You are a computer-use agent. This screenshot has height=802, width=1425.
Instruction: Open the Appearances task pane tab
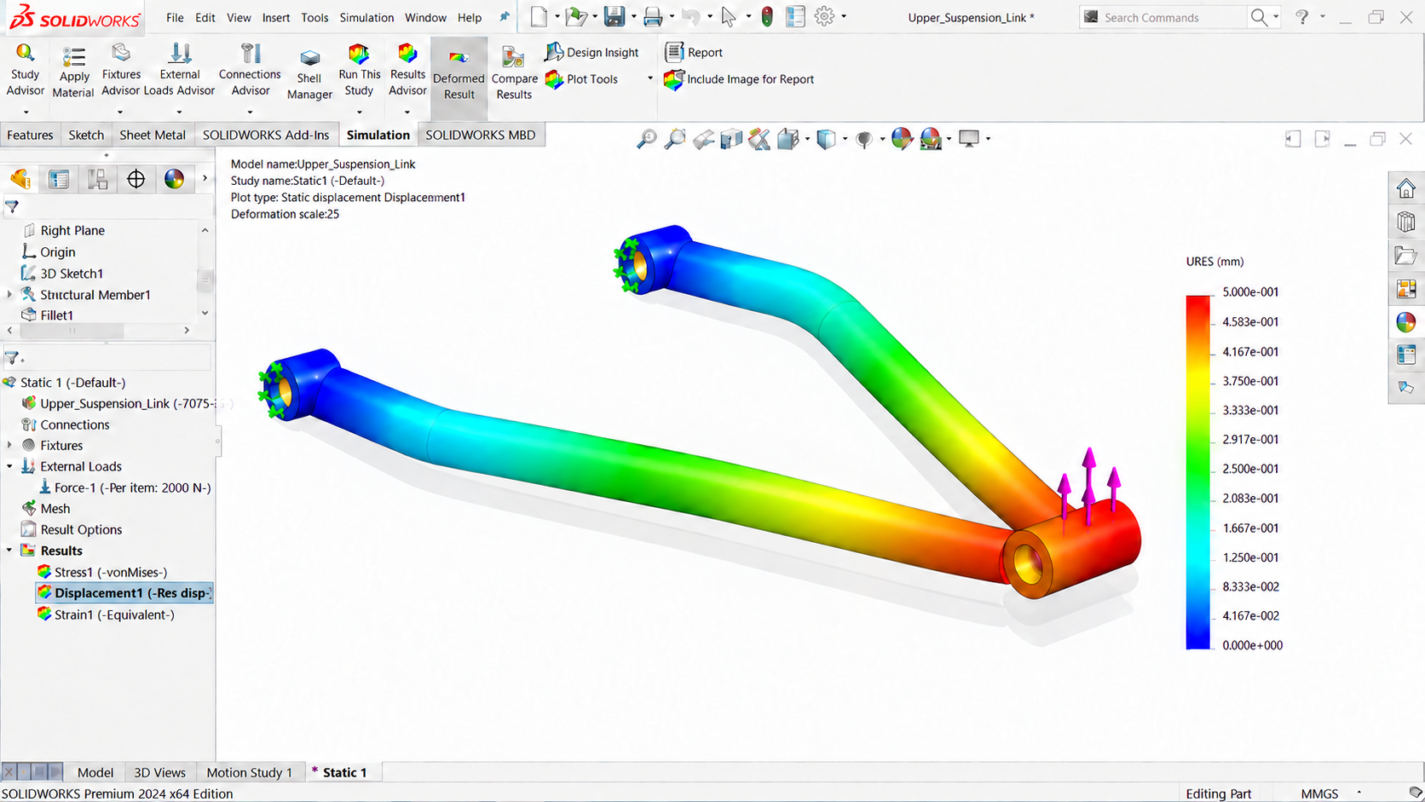[x=1406, y=322]
